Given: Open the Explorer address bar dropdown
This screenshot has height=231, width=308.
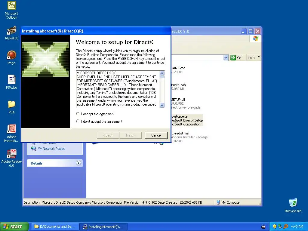Looking at the screenshot, I should click(x=226, y=58).
